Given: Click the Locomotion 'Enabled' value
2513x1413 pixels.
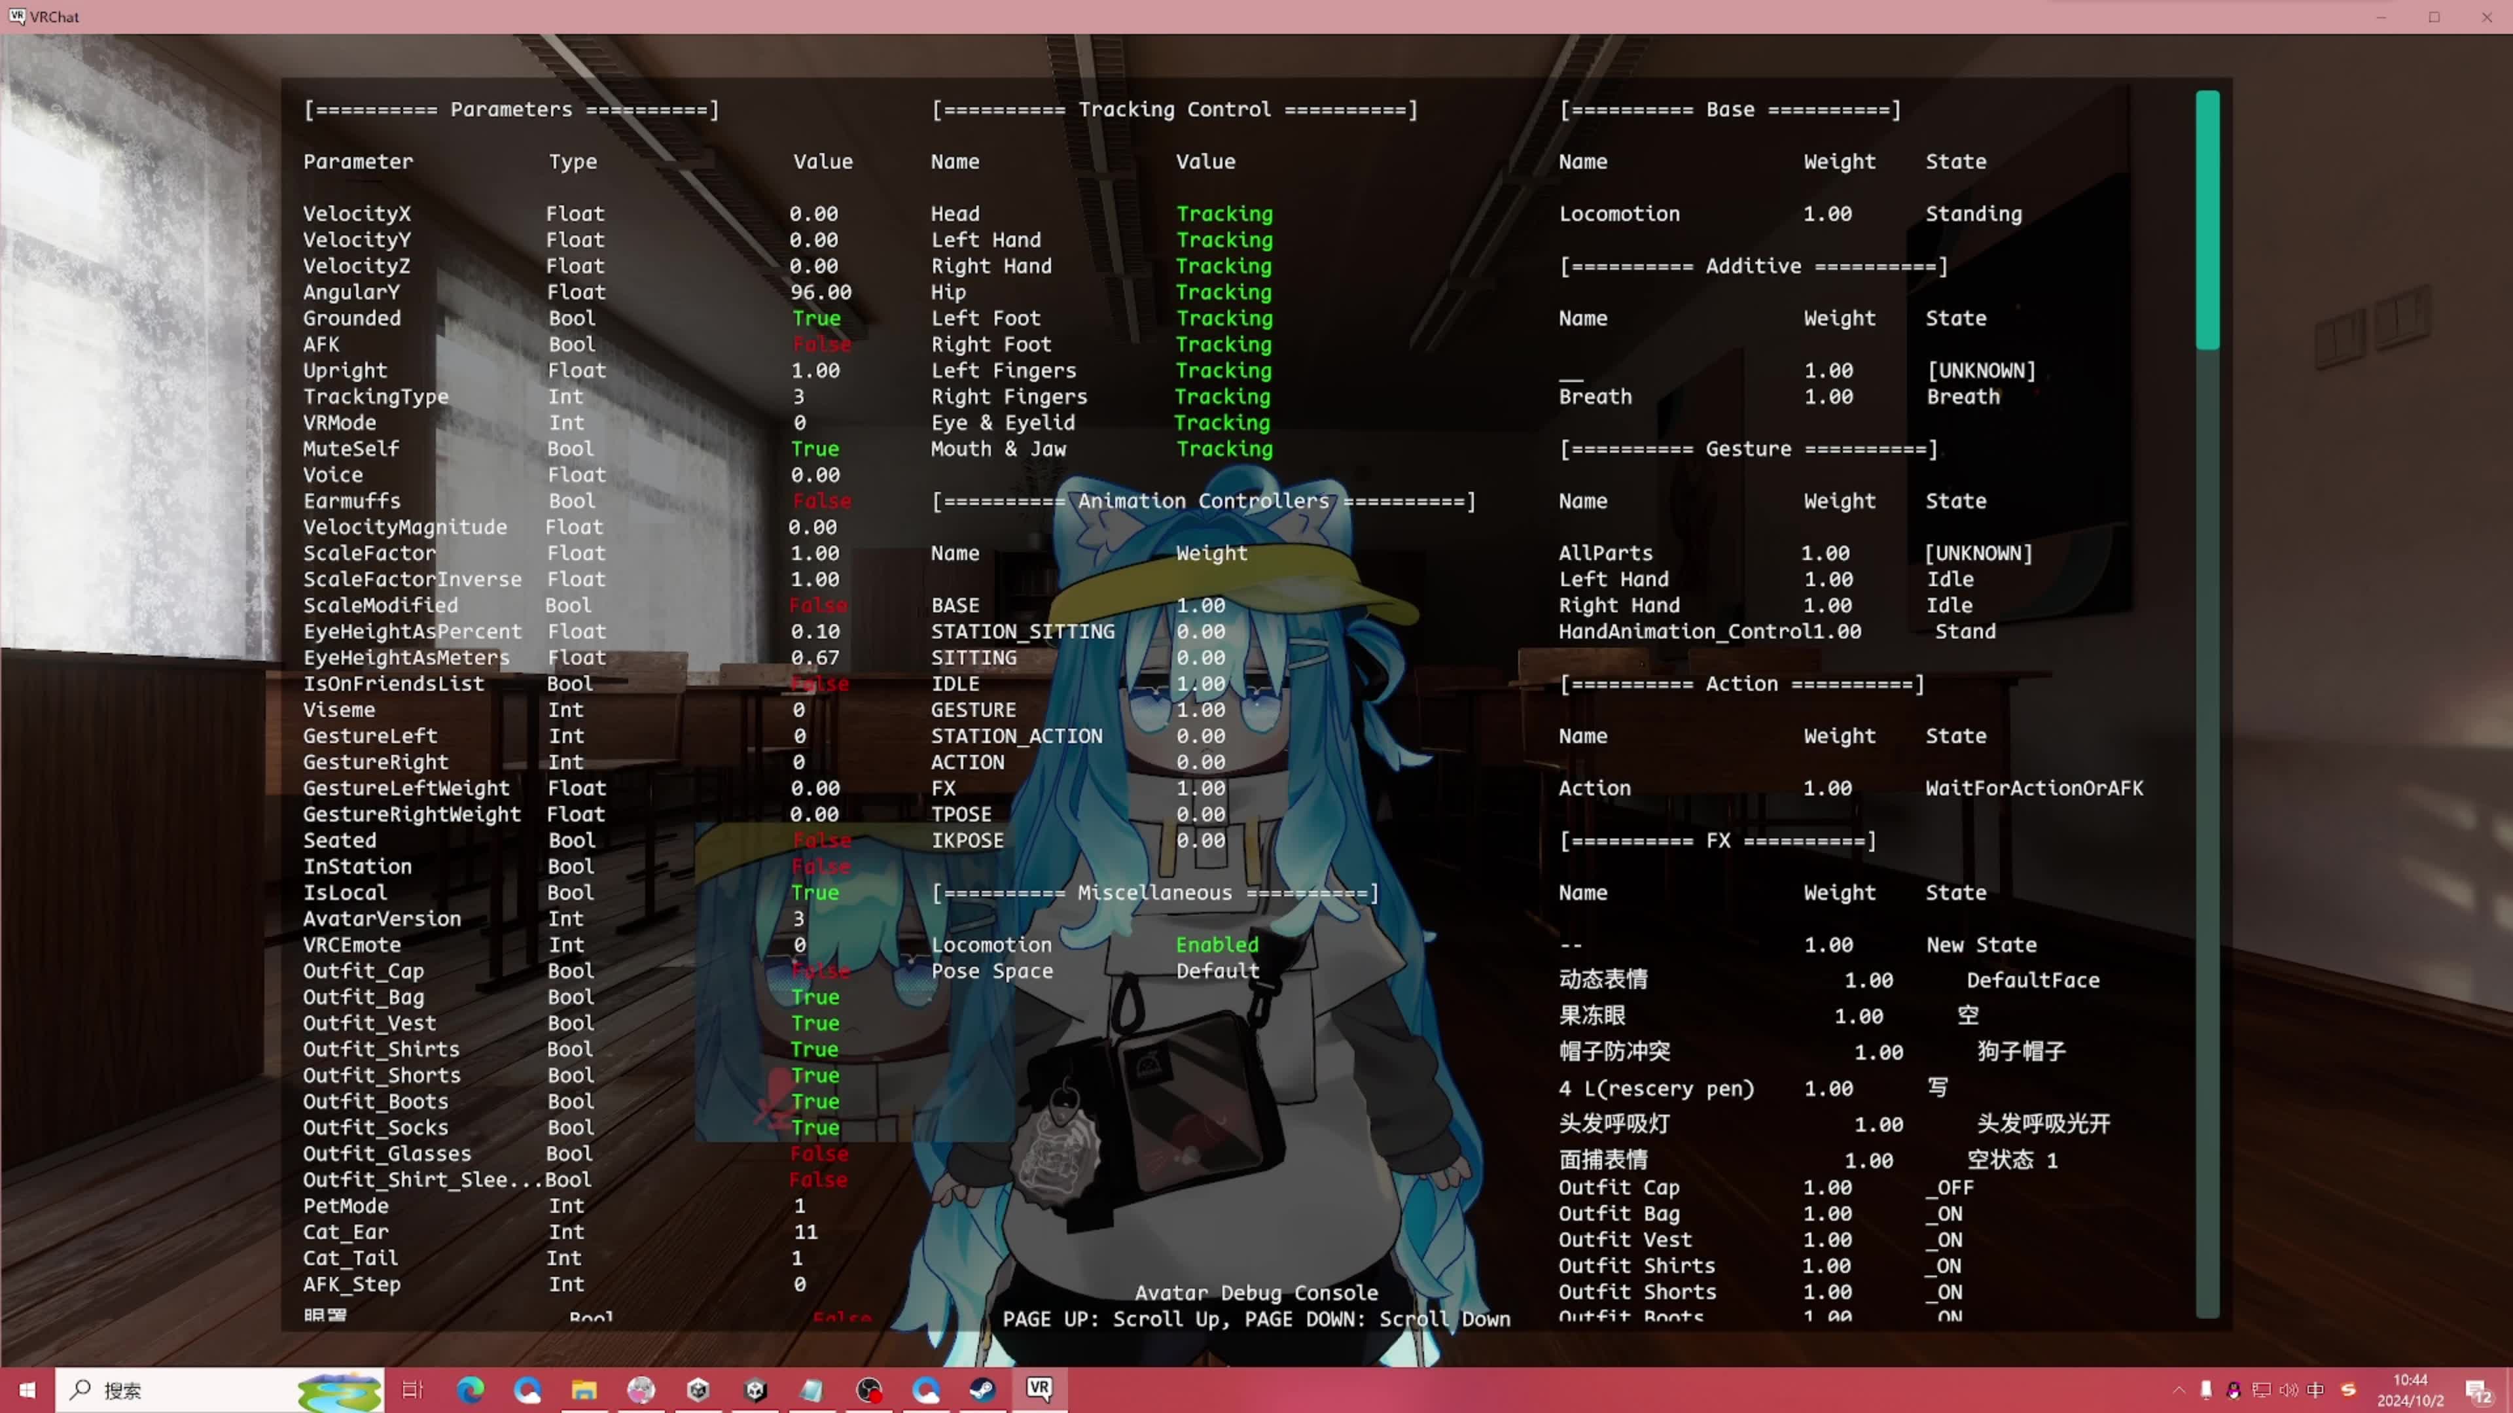Looking at the screenshot, I should (1217, 944).
